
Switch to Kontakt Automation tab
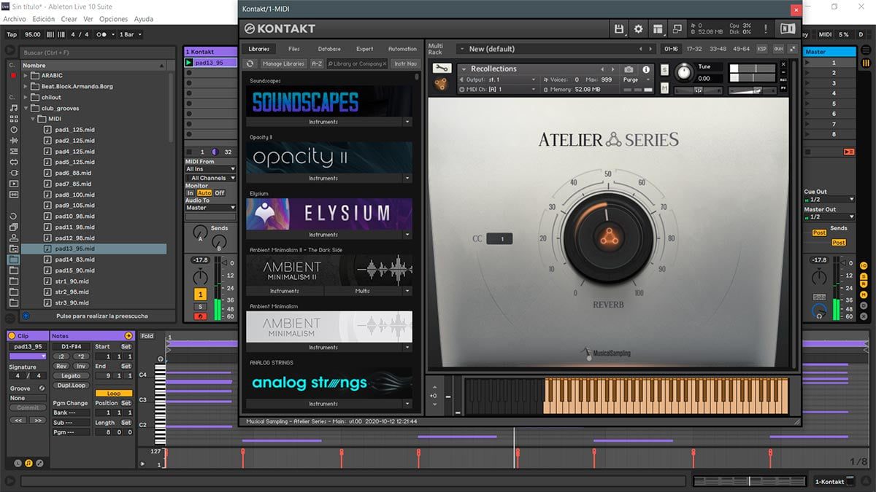[x=401, y=49]
